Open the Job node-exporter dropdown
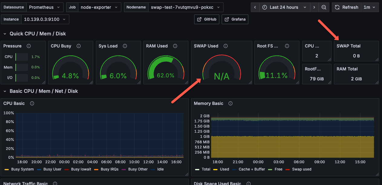Viewport: 382px width, 185px height. (x=99, y=7)
